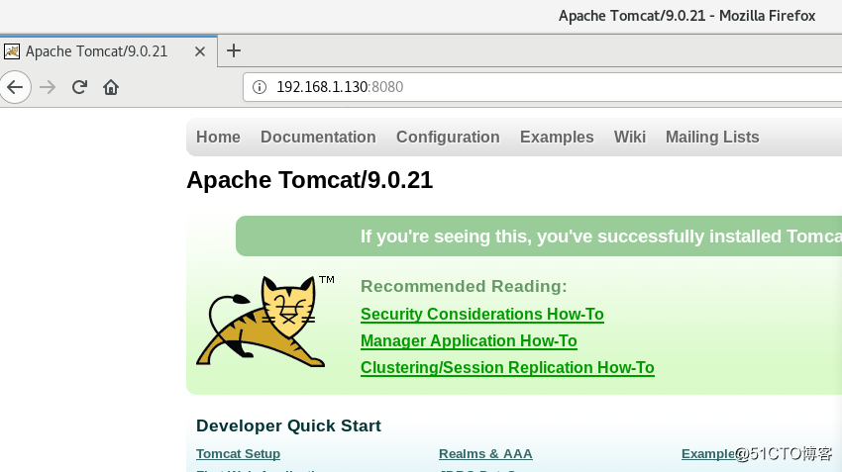Click the Recommended Reading heading
842x472 pixels.
[x=464, y=286]
